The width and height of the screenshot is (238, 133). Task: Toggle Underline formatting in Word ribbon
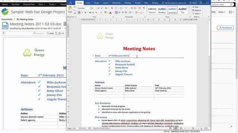click(85, 13)
